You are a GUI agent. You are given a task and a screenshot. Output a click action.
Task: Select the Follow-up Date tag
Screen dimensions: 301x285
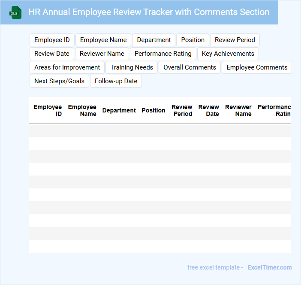(116, 81)
